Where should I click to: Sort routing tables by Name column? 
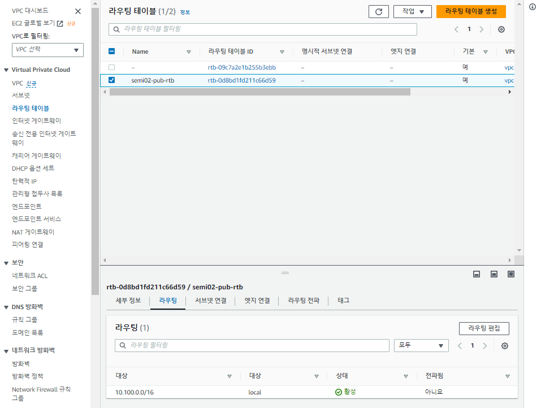point(189,52)
